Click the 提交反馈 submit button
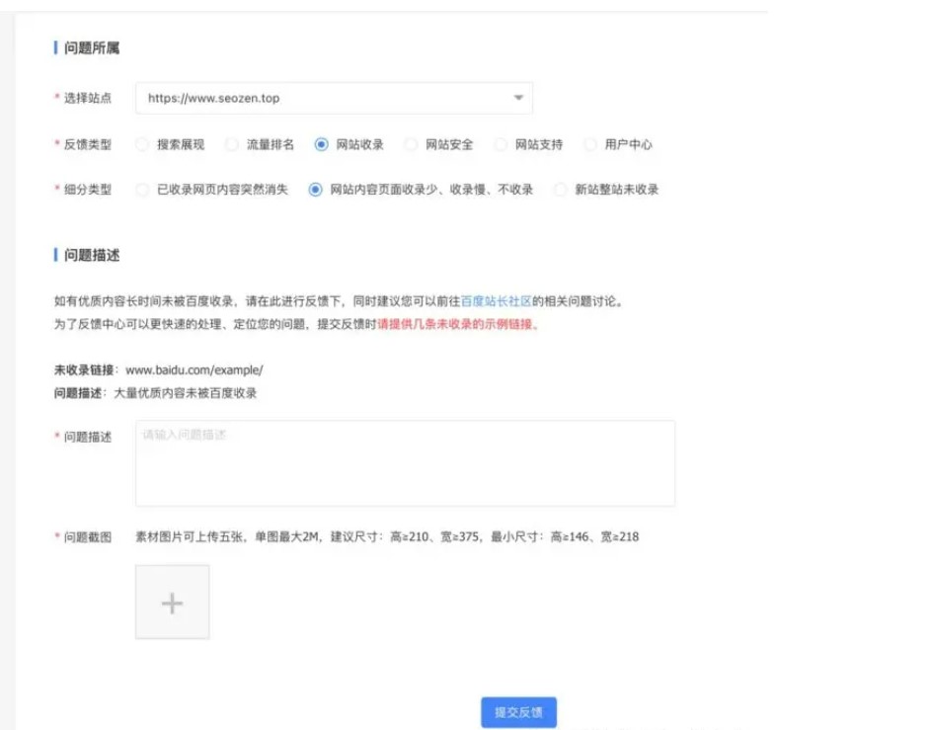Screen dimensions: 930x730 (x=518, y=712)
